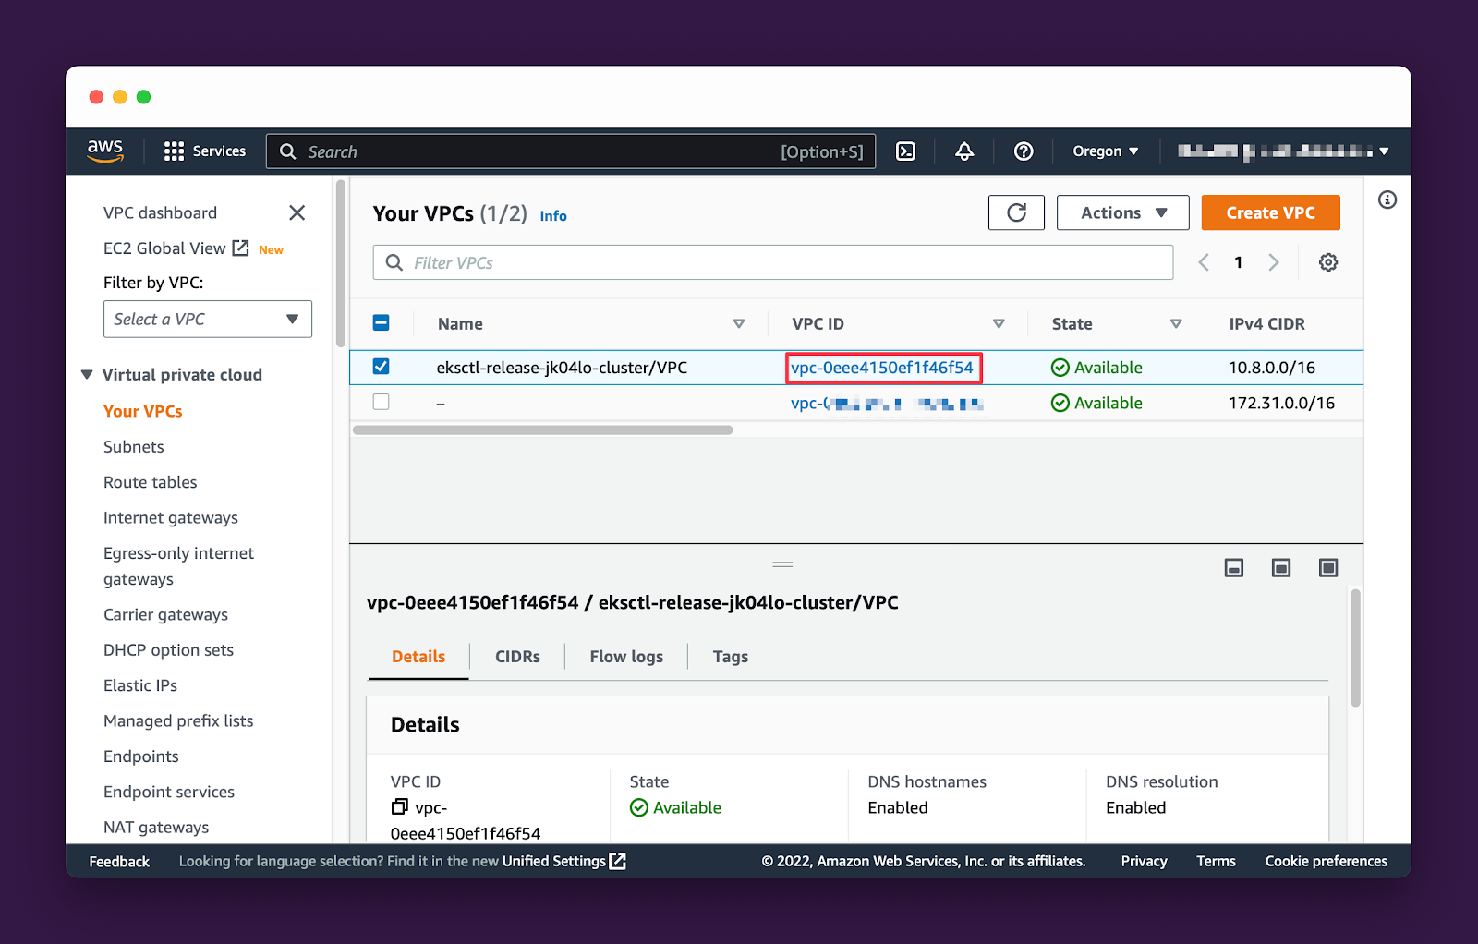This screenshot has width=1478, height=944.
Task: Go to next page of VPCs
Action: click(1274, 262)
